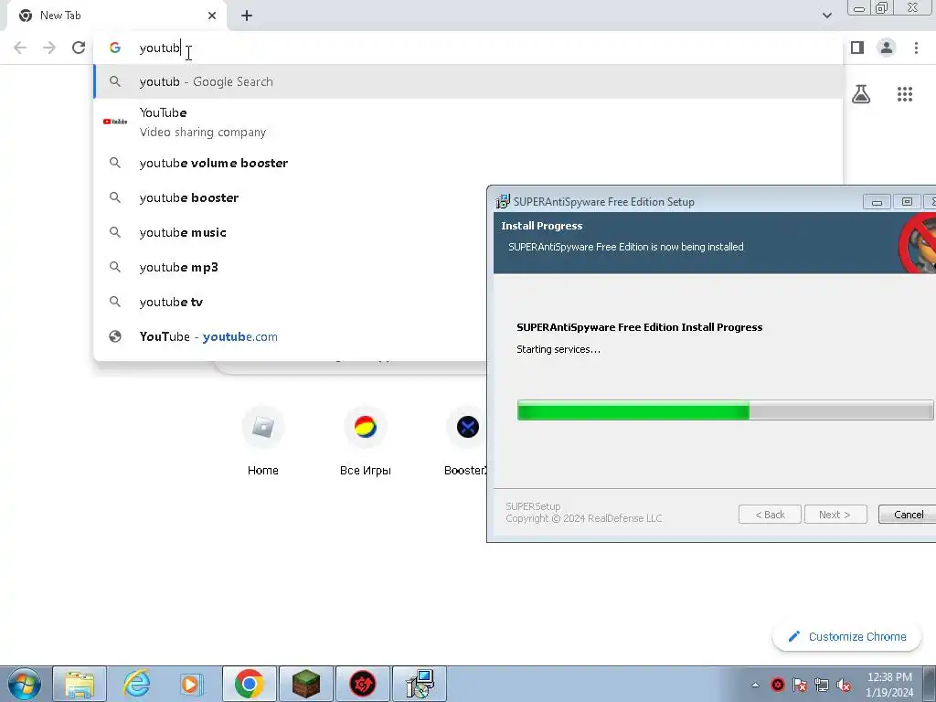Expand the tab search chevron

[x=826, y=16]
